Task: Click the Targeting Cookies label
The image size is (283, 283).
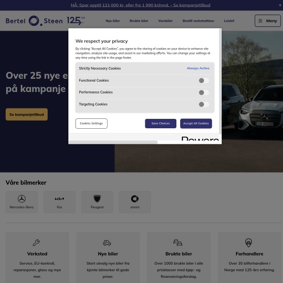Action: pos(93,104)
